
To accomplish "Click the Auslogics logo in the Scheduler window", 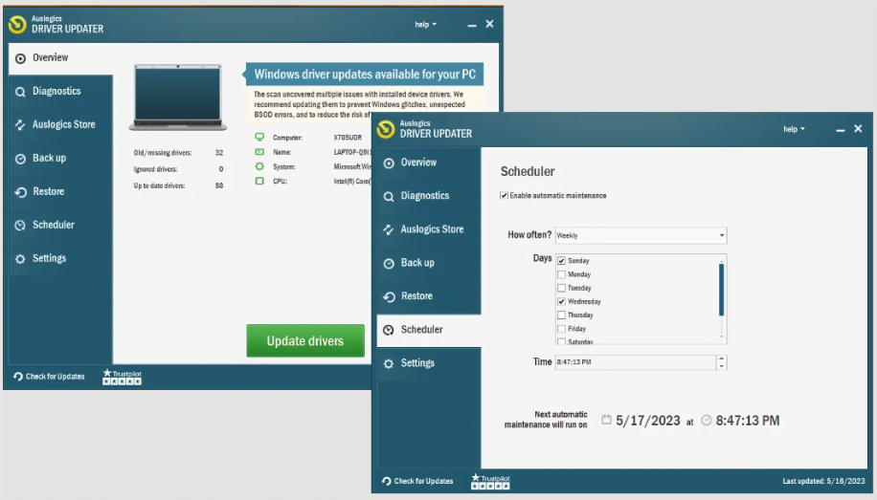I will point(386,129).
